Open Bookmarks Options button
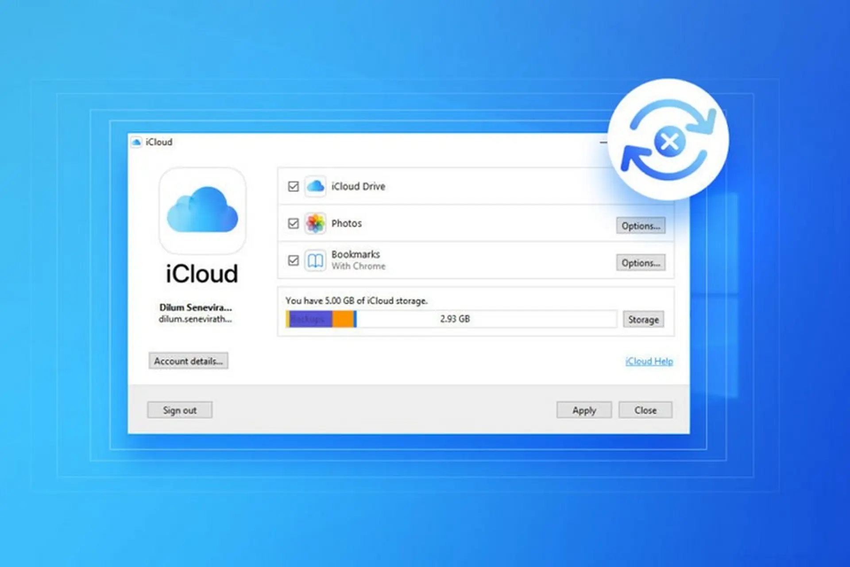 [x=641, y=263]
